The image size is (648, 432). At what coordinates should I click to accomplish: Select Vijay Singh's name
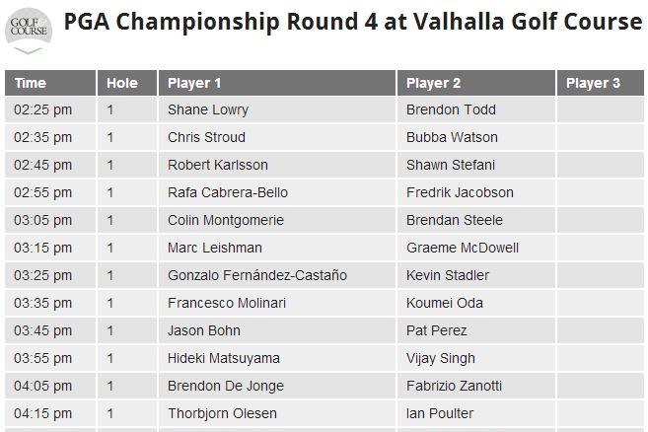pos(441,358)
